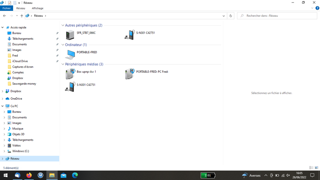Viewport: 320px width, 180px height.
Task: Open Firefox from the taskbar
Action: 29,175
